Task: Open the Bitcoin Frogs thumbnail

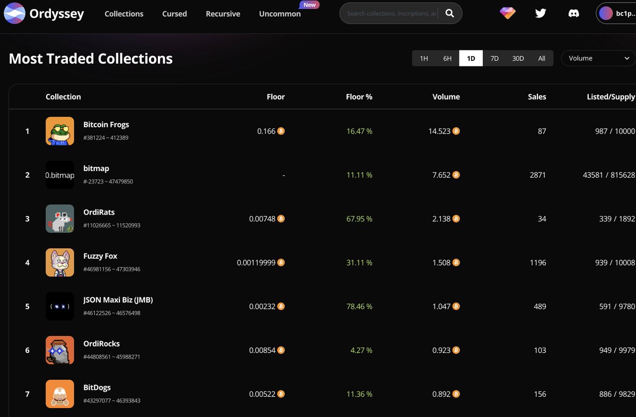Action: tap(60, 131)
